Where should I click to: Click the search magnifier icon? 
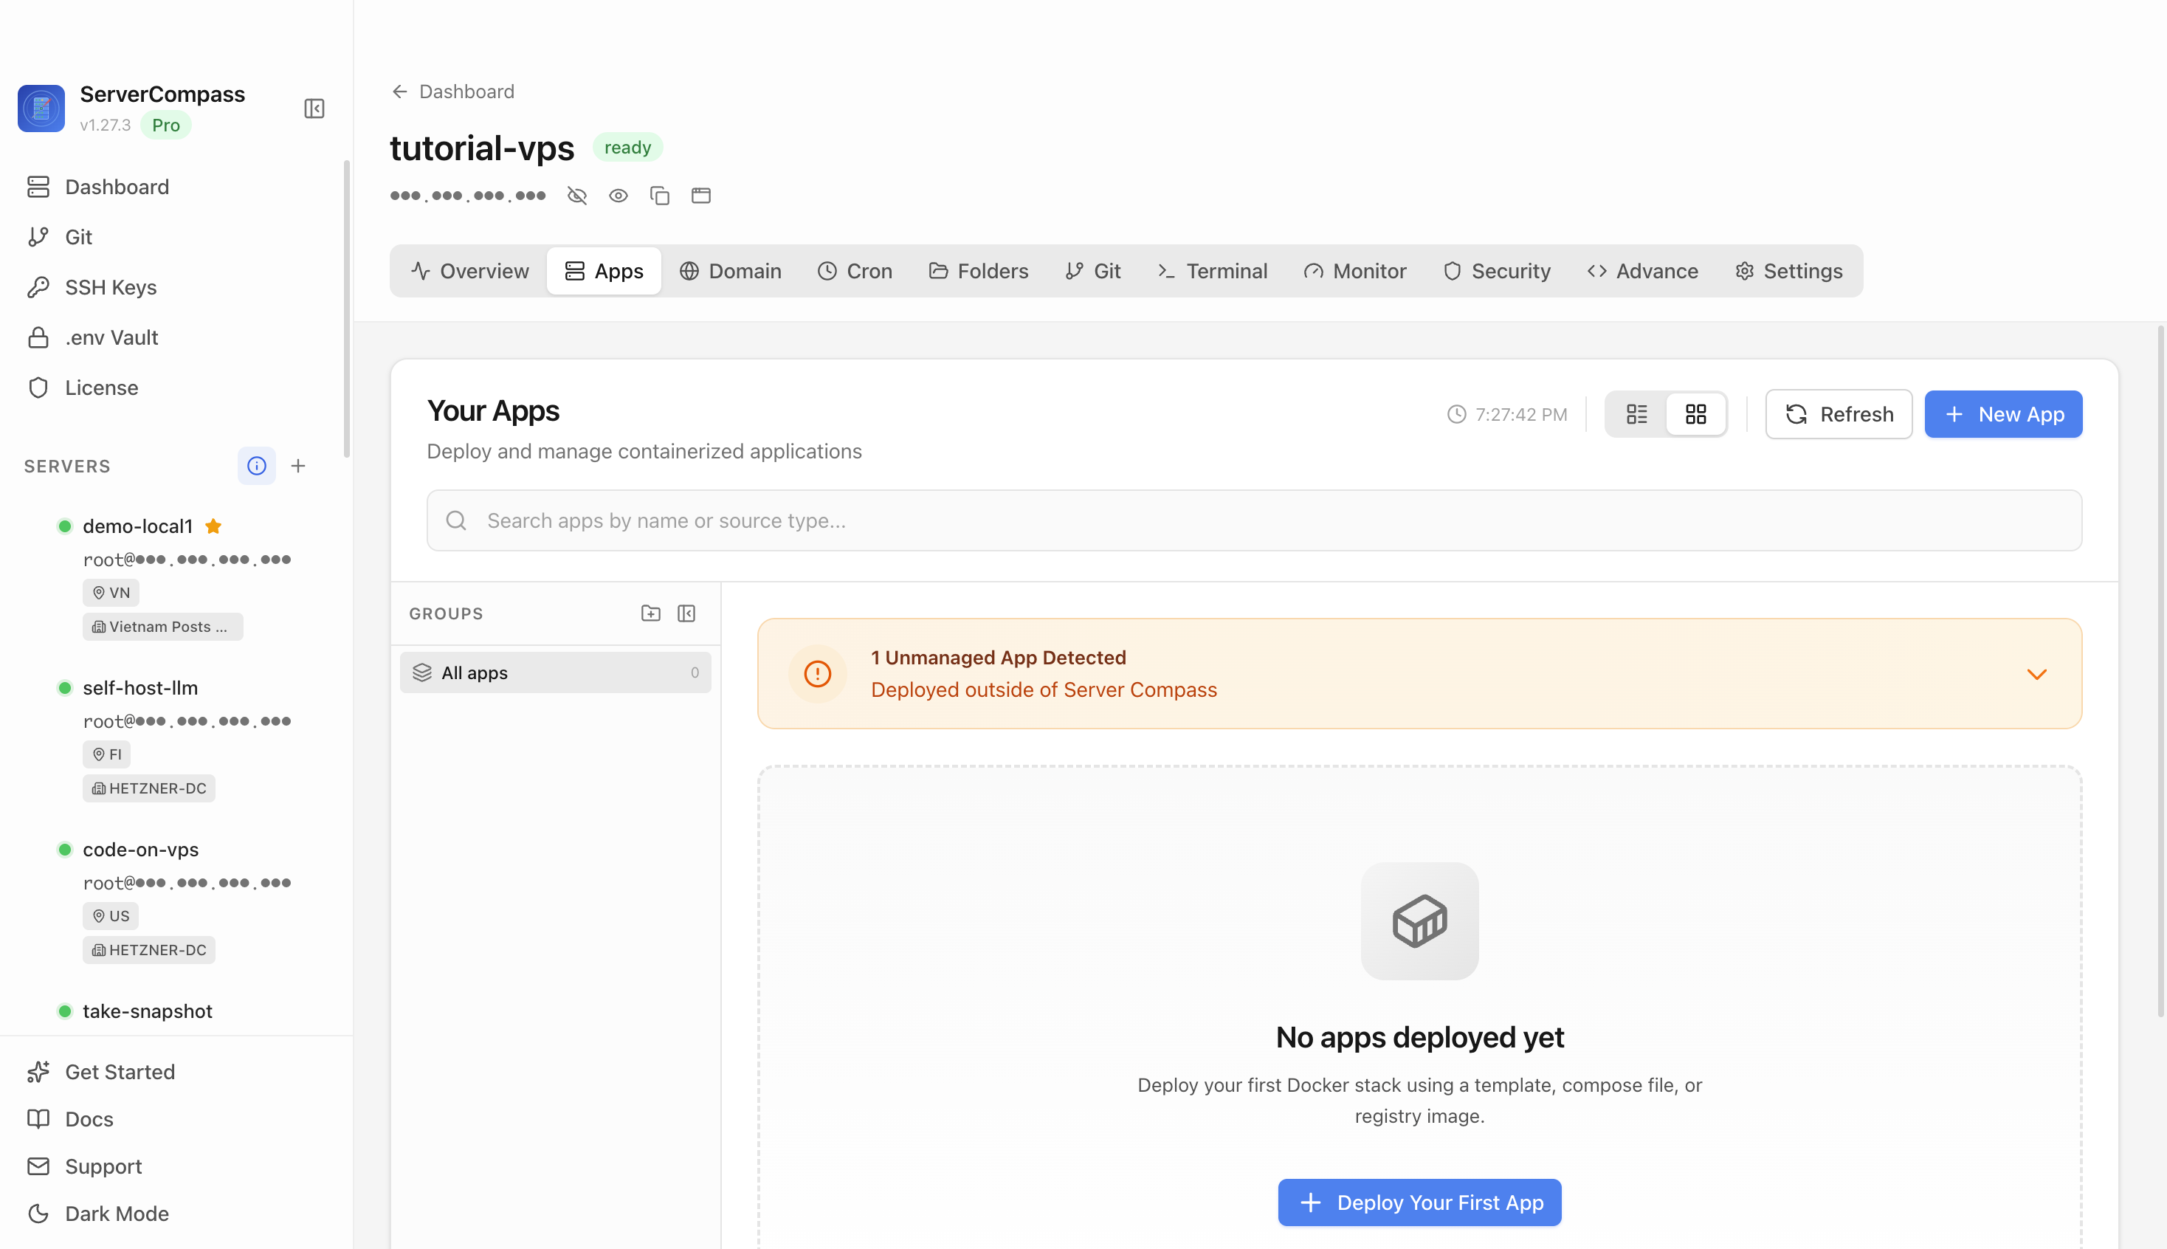tap(456, 520)
